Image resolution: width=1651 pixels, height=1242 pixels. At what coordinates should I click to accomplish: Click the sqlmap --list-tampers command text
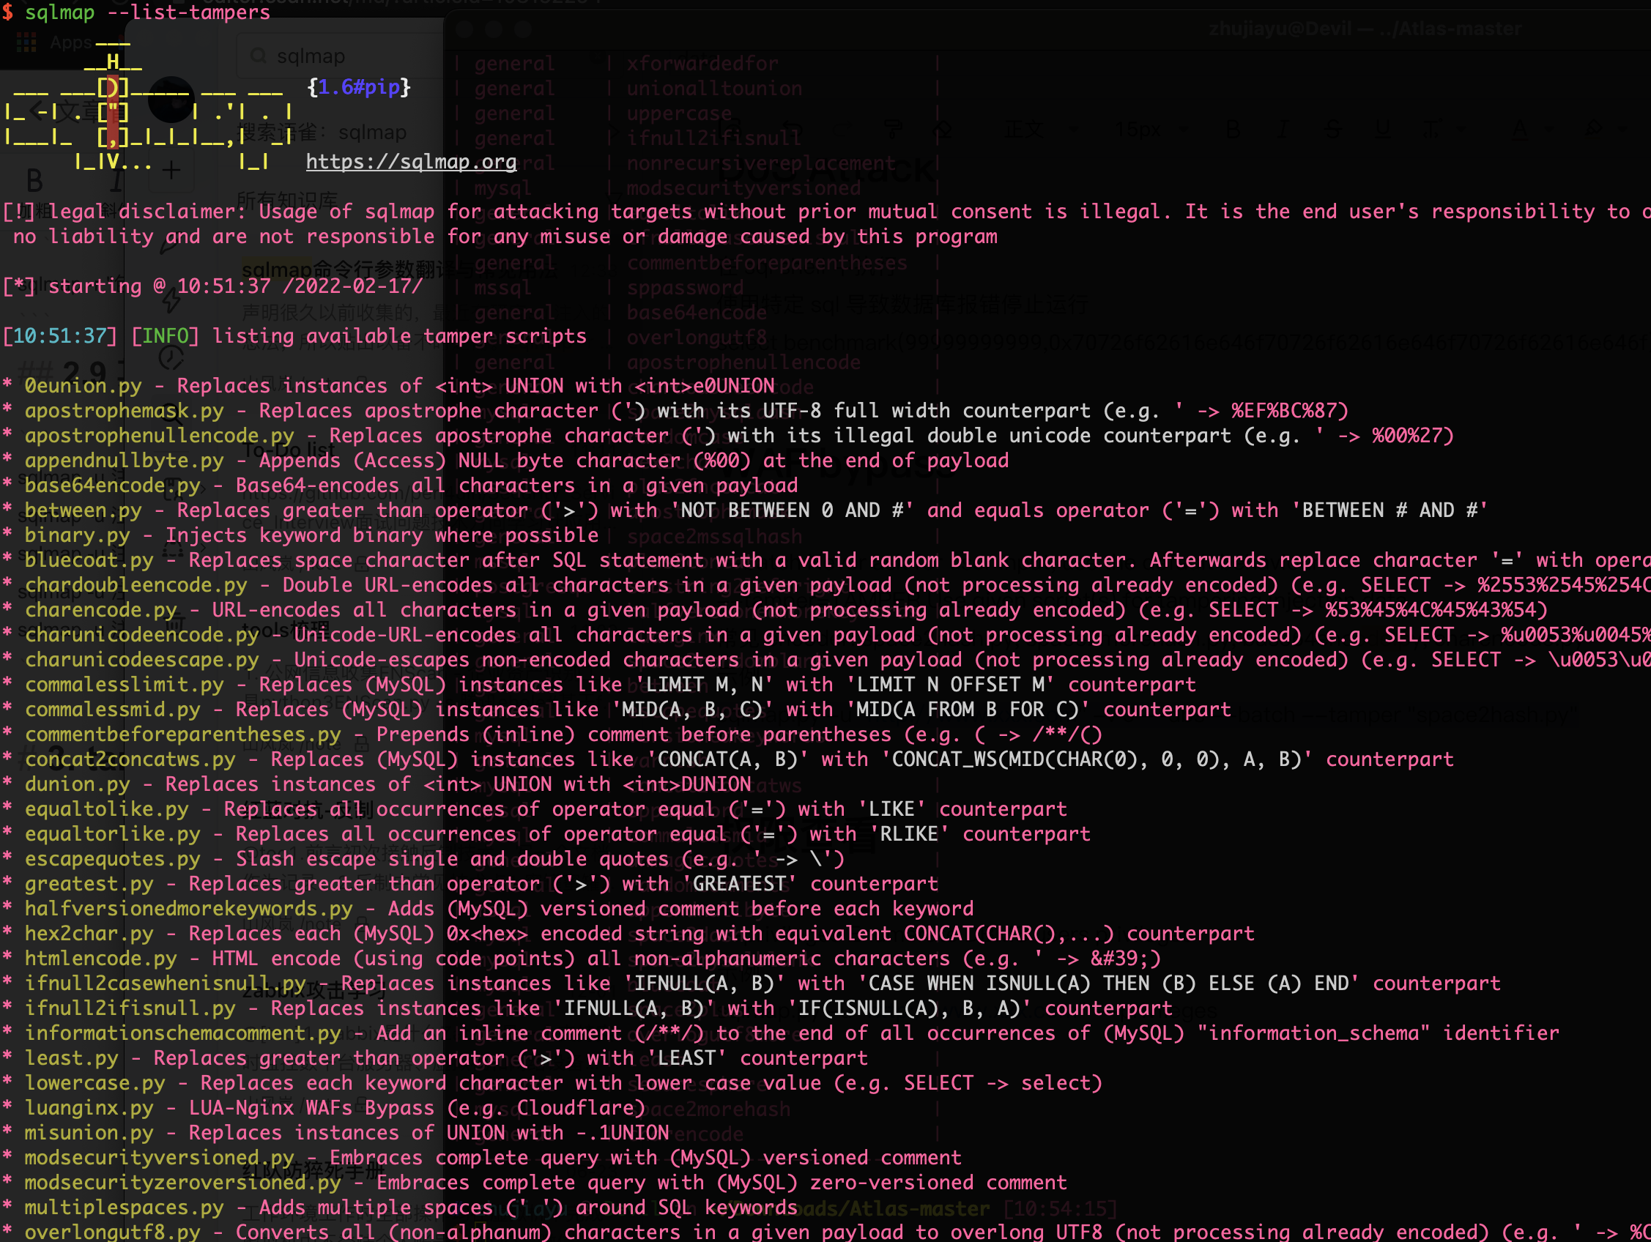147,12
